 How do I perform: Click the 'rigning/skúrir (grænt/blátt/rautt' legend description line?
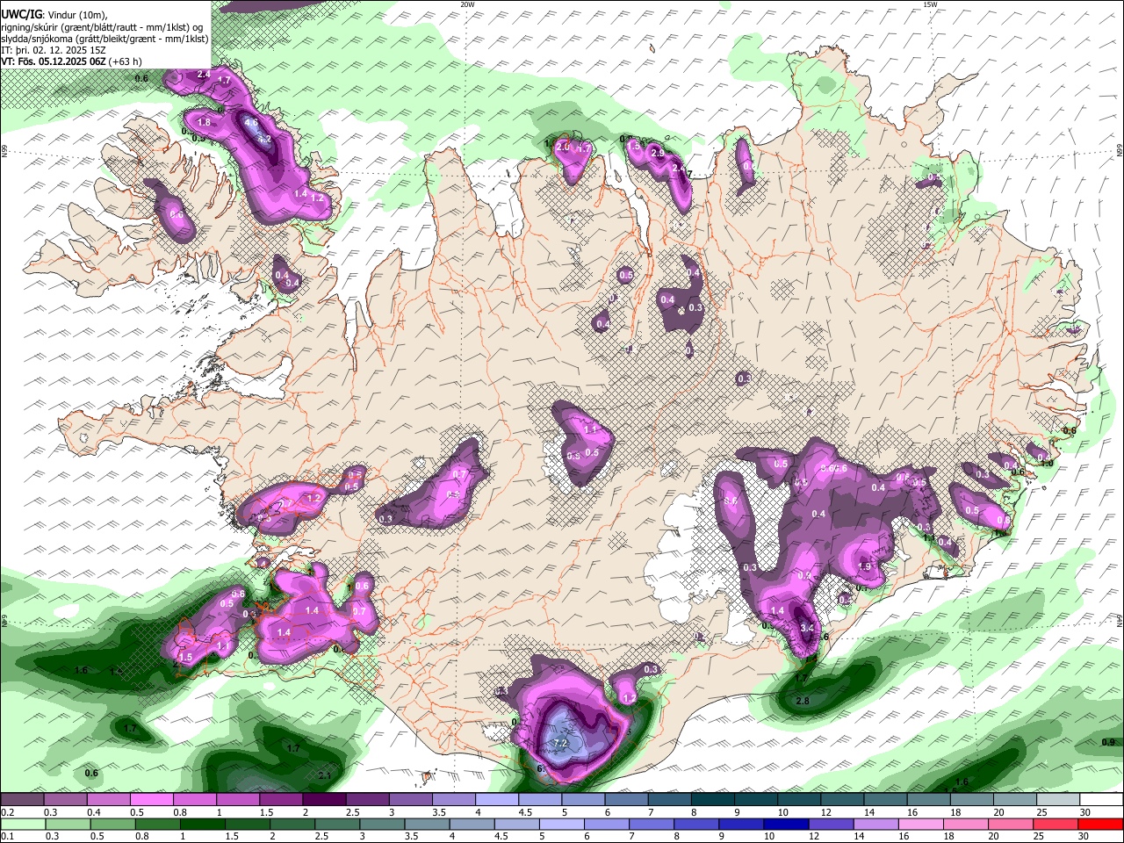[x=101, y=26]
